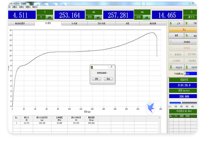Click the 下降 down-arrow button
This screenshot has height=147, width=205.
pos(192,23)
